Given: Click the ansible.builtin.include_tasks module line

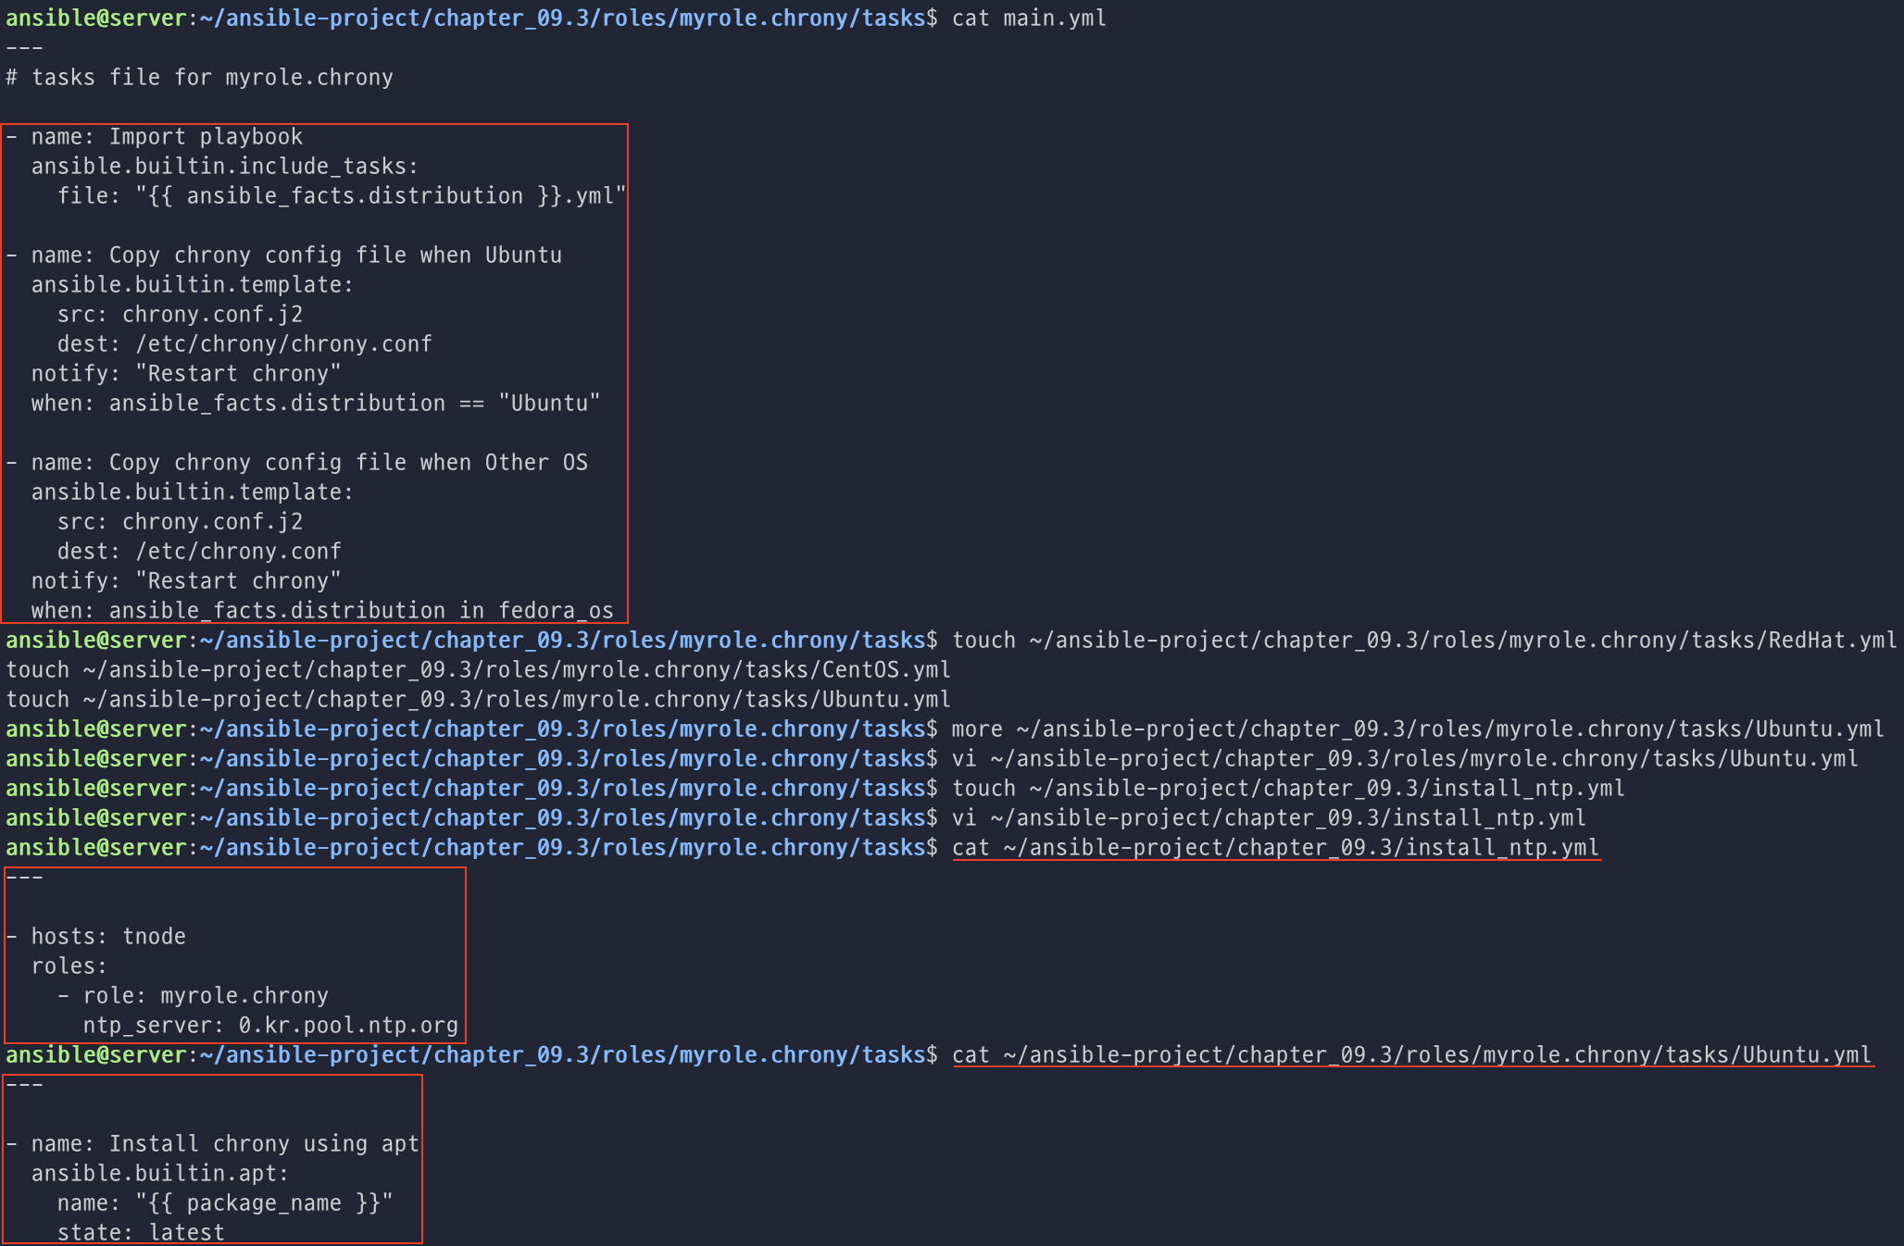Looking at the screenshot, I should (x=225, y=167).
